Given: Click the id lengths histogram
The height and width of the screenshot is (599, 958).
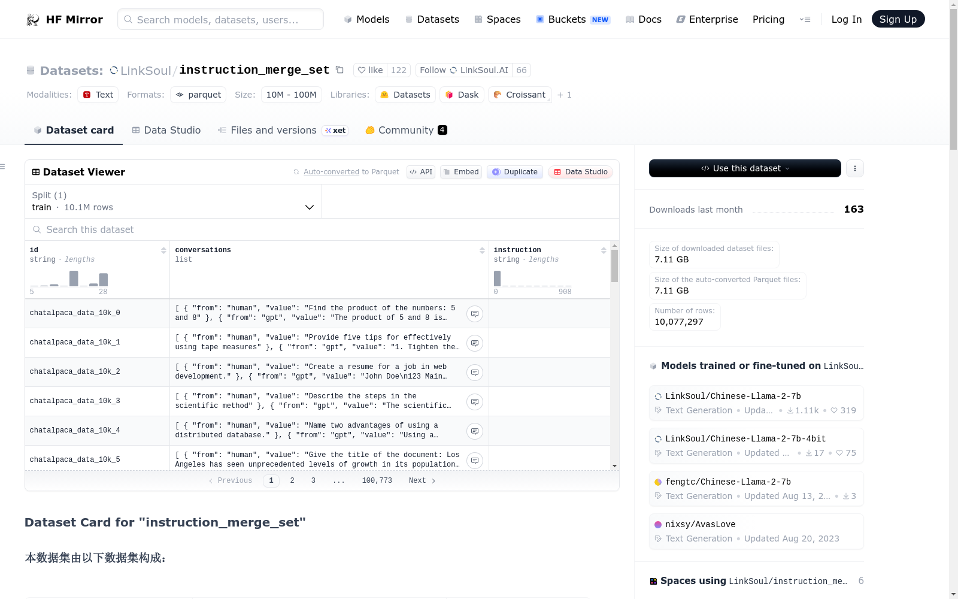Looking at the screenshot, I should coord(69,279).
